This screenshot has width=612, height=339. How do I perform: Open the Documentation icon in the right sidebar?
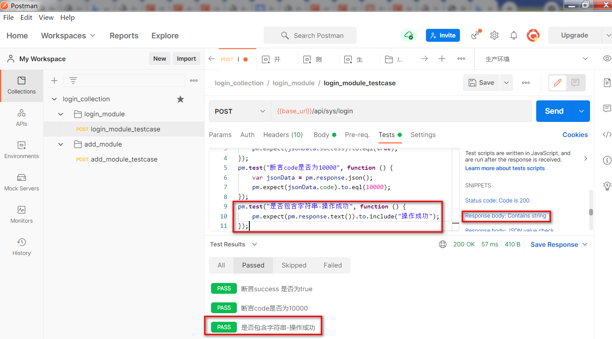click(607, 82)
